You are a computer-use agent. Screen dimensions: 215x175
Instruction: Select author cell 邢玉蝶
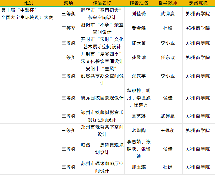pyautogui.click(x=139, y=167)
